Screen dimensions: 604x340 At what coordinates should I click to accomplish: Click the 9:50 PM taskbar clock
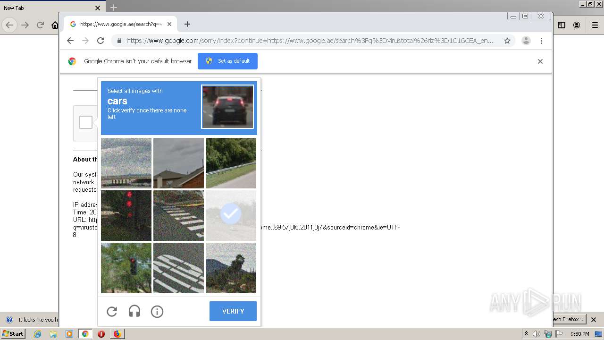tap(580, 334)
